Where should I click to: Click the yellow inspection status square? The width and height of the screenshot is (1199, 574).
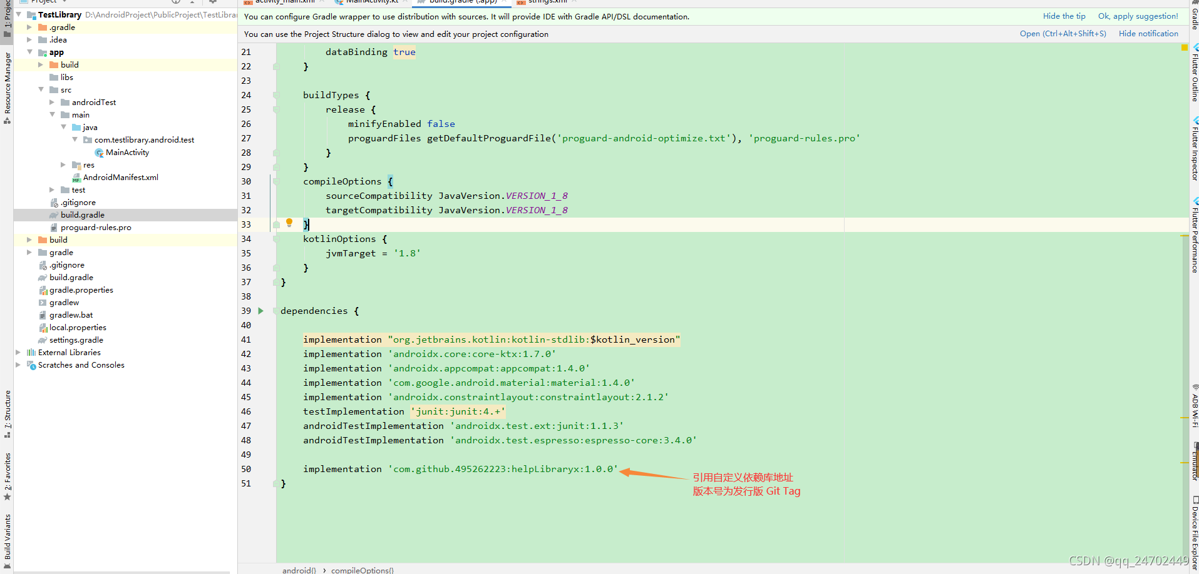(1185, 48)
